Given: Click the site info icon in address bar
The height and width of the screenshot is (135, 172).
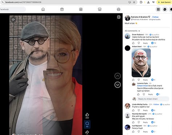Looking at the screenshot, I should pyautogui.click(x=3, y=2).
